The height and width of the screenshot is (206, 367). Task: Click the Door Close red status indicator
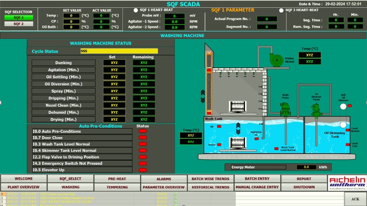[142, 137]
